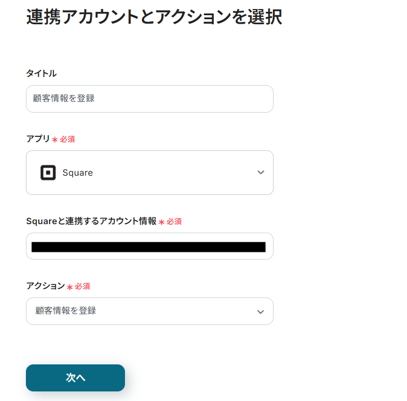The width and height of the screenshot is (407, 401).
Task: Click the 必須 tag beside アカウント情報
Action: tap(174, 222)
